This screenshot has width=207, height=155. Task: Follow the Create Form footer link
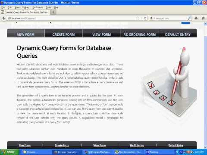pyautogui.click(x=62, y=145)
